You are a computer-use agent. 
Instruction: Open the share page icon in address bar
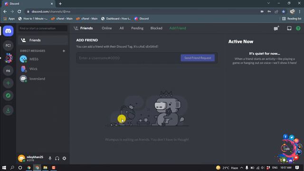[276, 11]
